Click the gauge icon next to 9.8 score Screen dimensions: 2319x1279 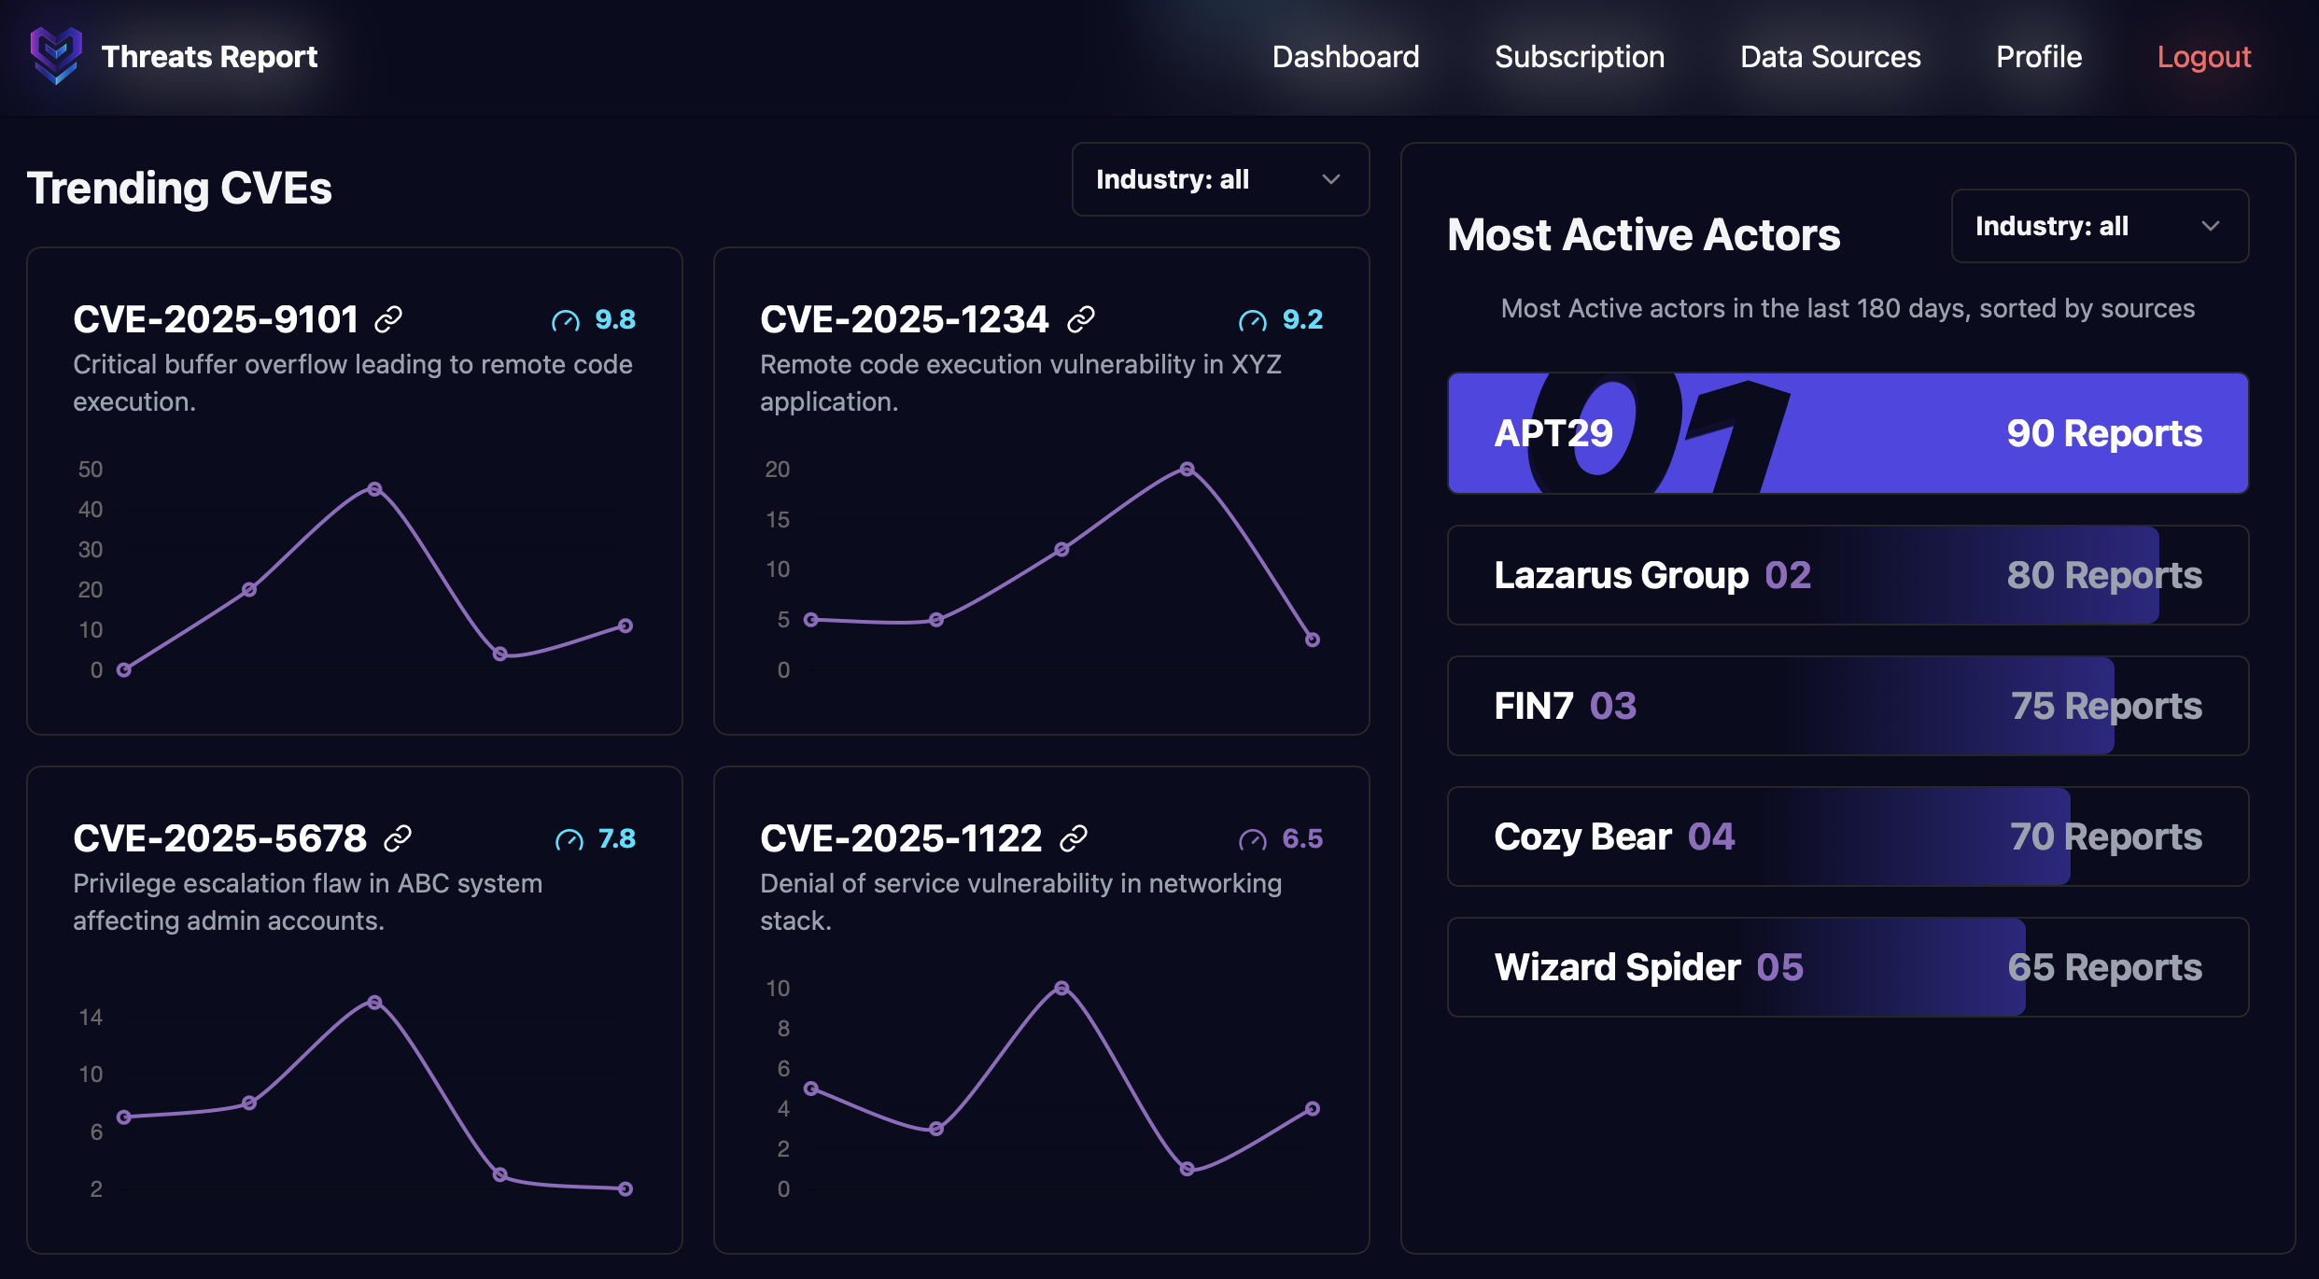566,321
